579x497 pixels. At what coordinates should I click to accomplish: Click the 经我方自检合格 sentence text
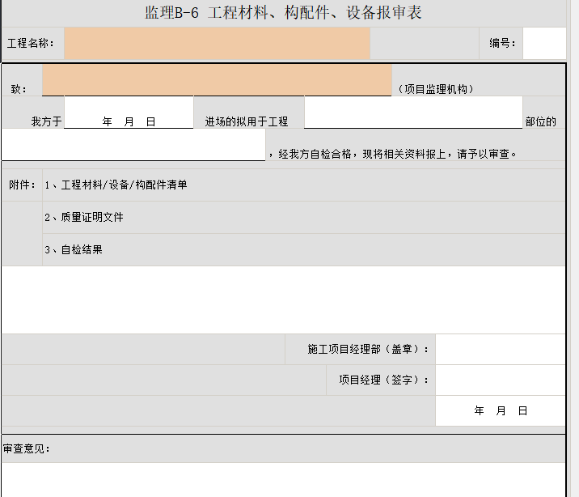point(392,154)
